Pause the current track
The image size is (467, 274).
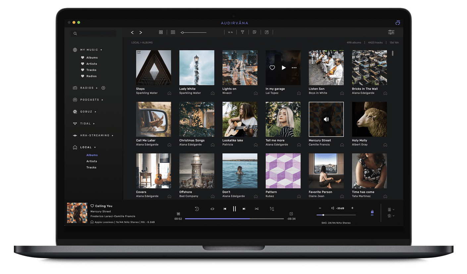click(234, 209)
